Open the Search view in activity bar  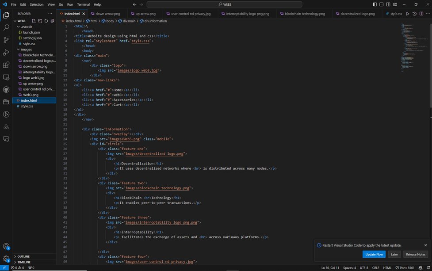[6, 27]
